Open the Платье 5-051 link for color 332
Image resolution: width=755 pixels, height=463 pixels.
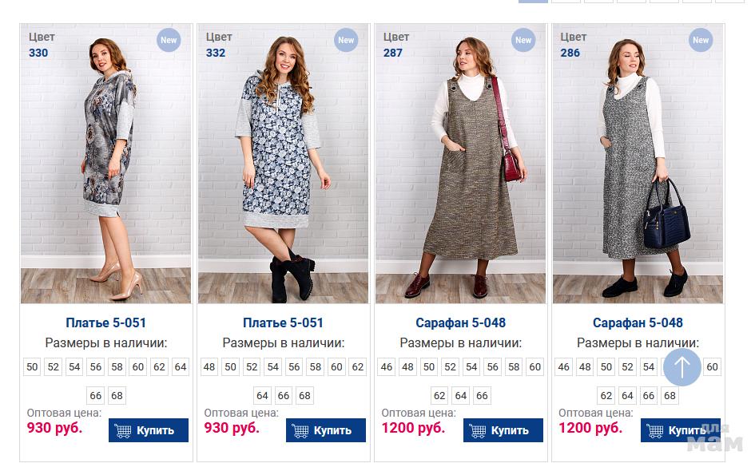284,323
